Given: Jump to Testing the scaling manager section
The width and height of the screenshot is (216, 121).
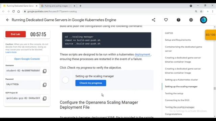Looking at the screenshot, I should pos(180,107).
